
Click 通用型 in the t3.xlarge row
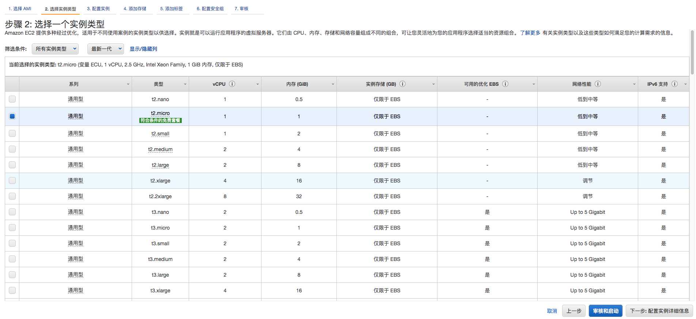point(75,291)
